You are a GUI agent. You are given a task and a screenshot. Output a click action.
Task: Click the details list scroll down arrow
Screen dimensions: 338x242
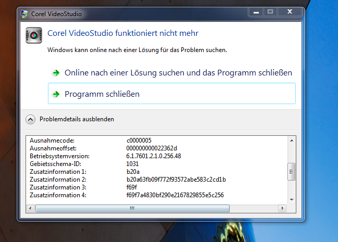click(x=292, y=199)
